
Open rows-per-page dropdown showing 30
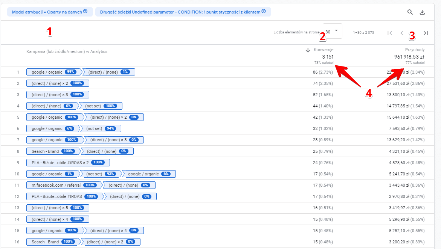(333, 31)
